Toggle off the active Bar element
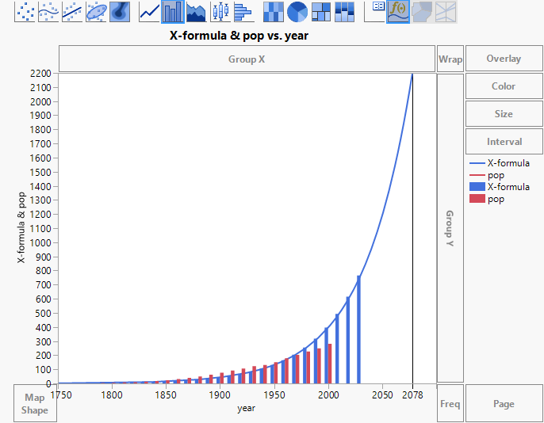The image size is (544, 423). (172, 10)
